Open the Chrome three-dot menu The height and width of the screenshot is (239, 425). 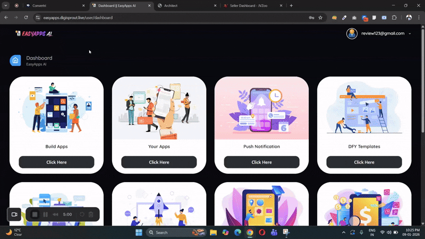(x=419, y=18)
